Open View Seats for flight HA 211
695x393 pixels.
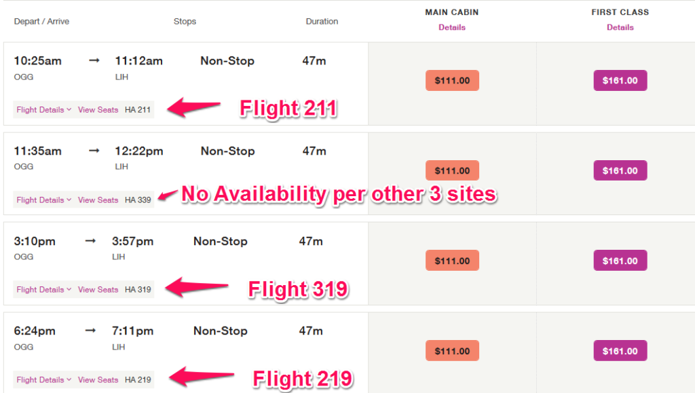(98, 109)
